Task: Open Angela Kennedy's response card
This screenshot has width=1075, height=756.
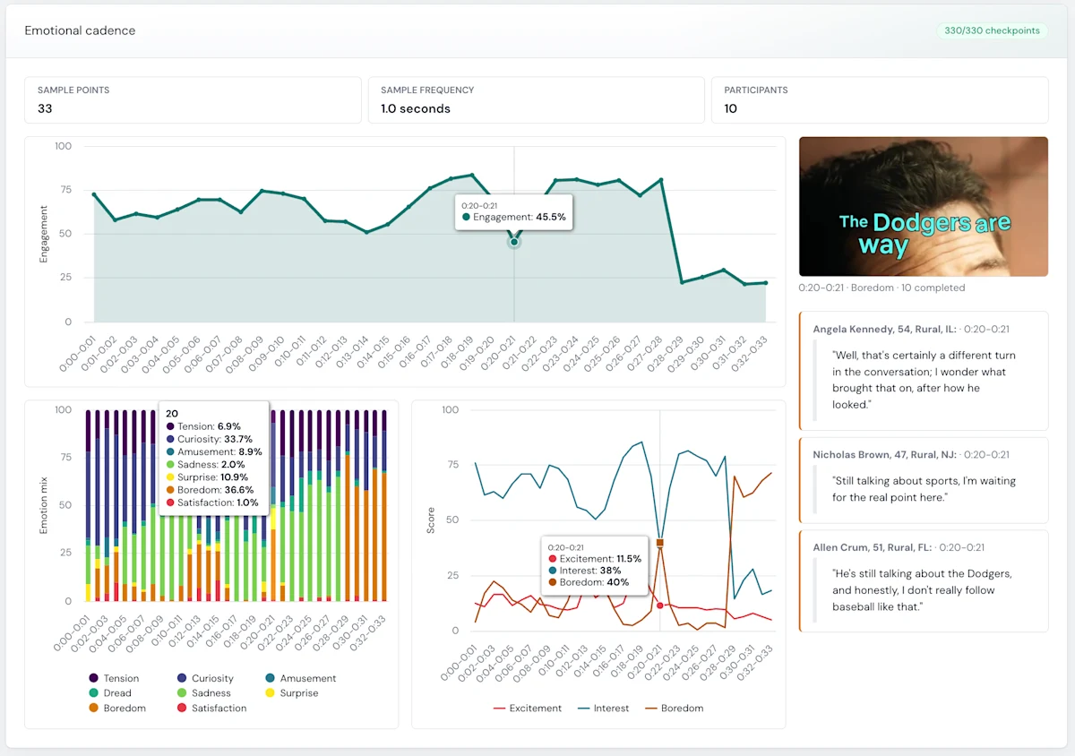Action: click(924, 372)
